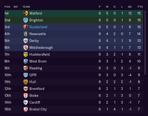The height and width of the screenshot is (116, 148).
Task: Select the Reading team name
Action: point(36,68)
